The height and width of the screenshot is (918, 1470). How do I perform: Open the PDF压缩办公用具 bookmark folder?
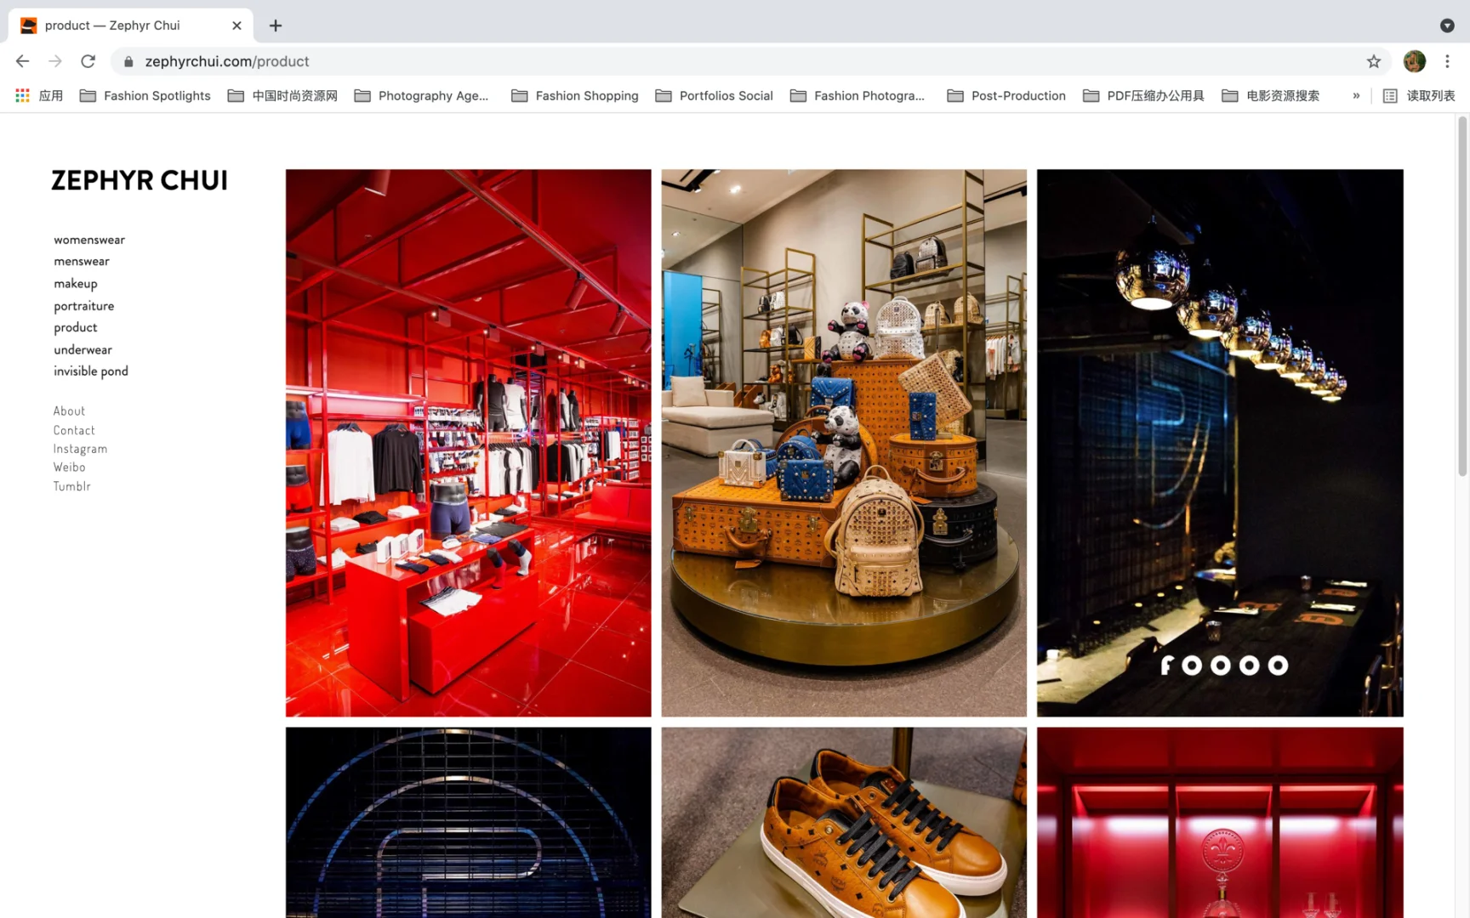(1143, 95)
